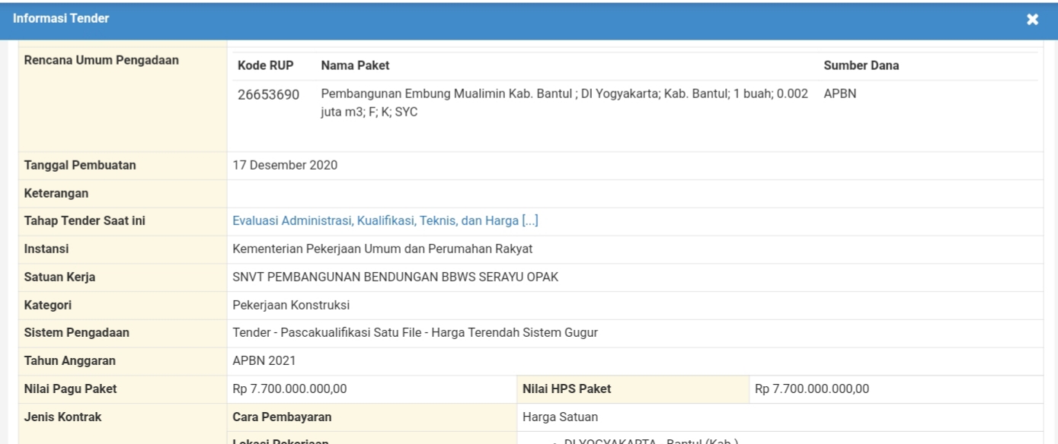Viewport: 1058px width, 444px height.
Task: Click the 17 Desember 2020 creation date
Action: point(285,165)
